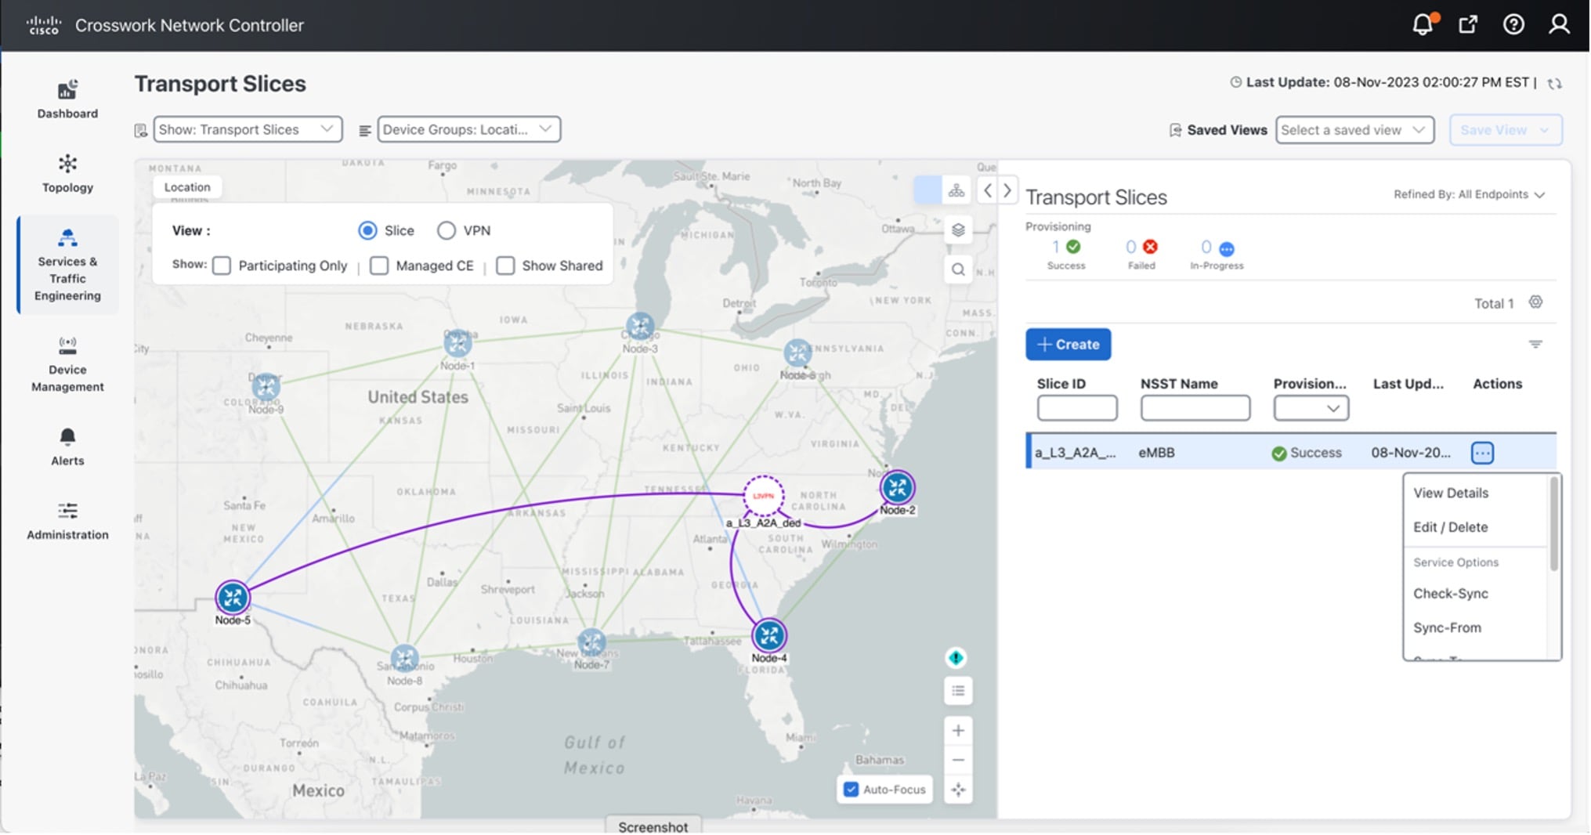The width and height of the screenshot is (1591, 835).
Task: Enable the Participating Only checkbox
Action: pyautogui.click(x=222, y=266)
